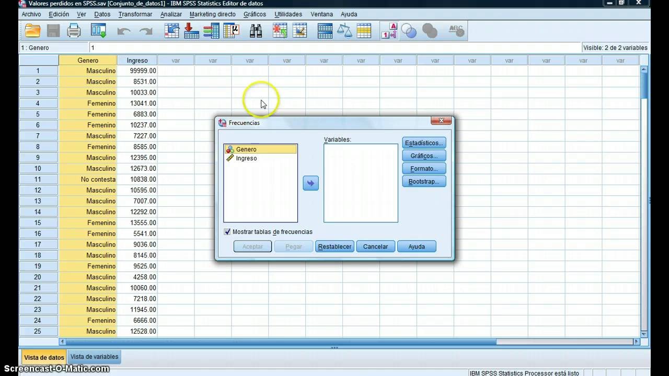Open Split file from the toolbar

(x=325, y=31)
